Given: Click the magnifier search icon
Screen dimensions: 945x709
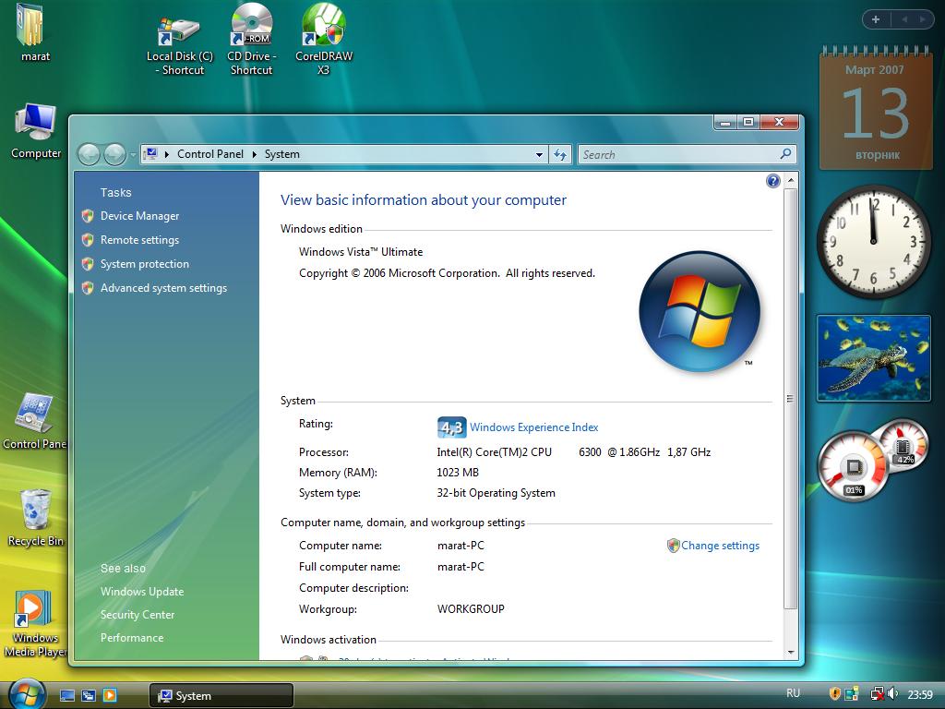Looking at the screenshot, I should coord(785,154).
